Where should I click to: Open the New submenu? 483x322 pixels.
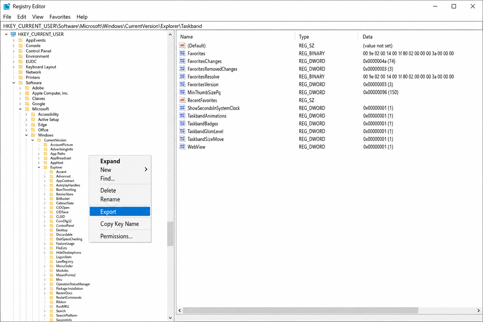[x=120, y=170]
